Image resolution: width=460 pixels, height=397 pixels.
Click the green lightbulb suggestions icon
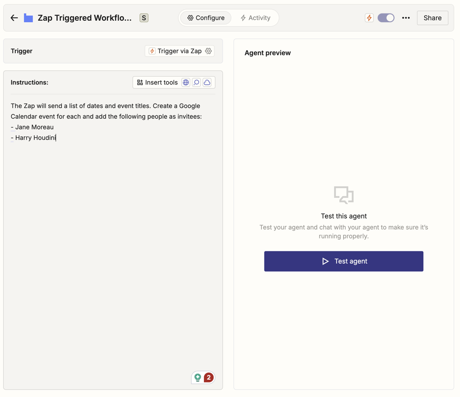click(198, 378)
